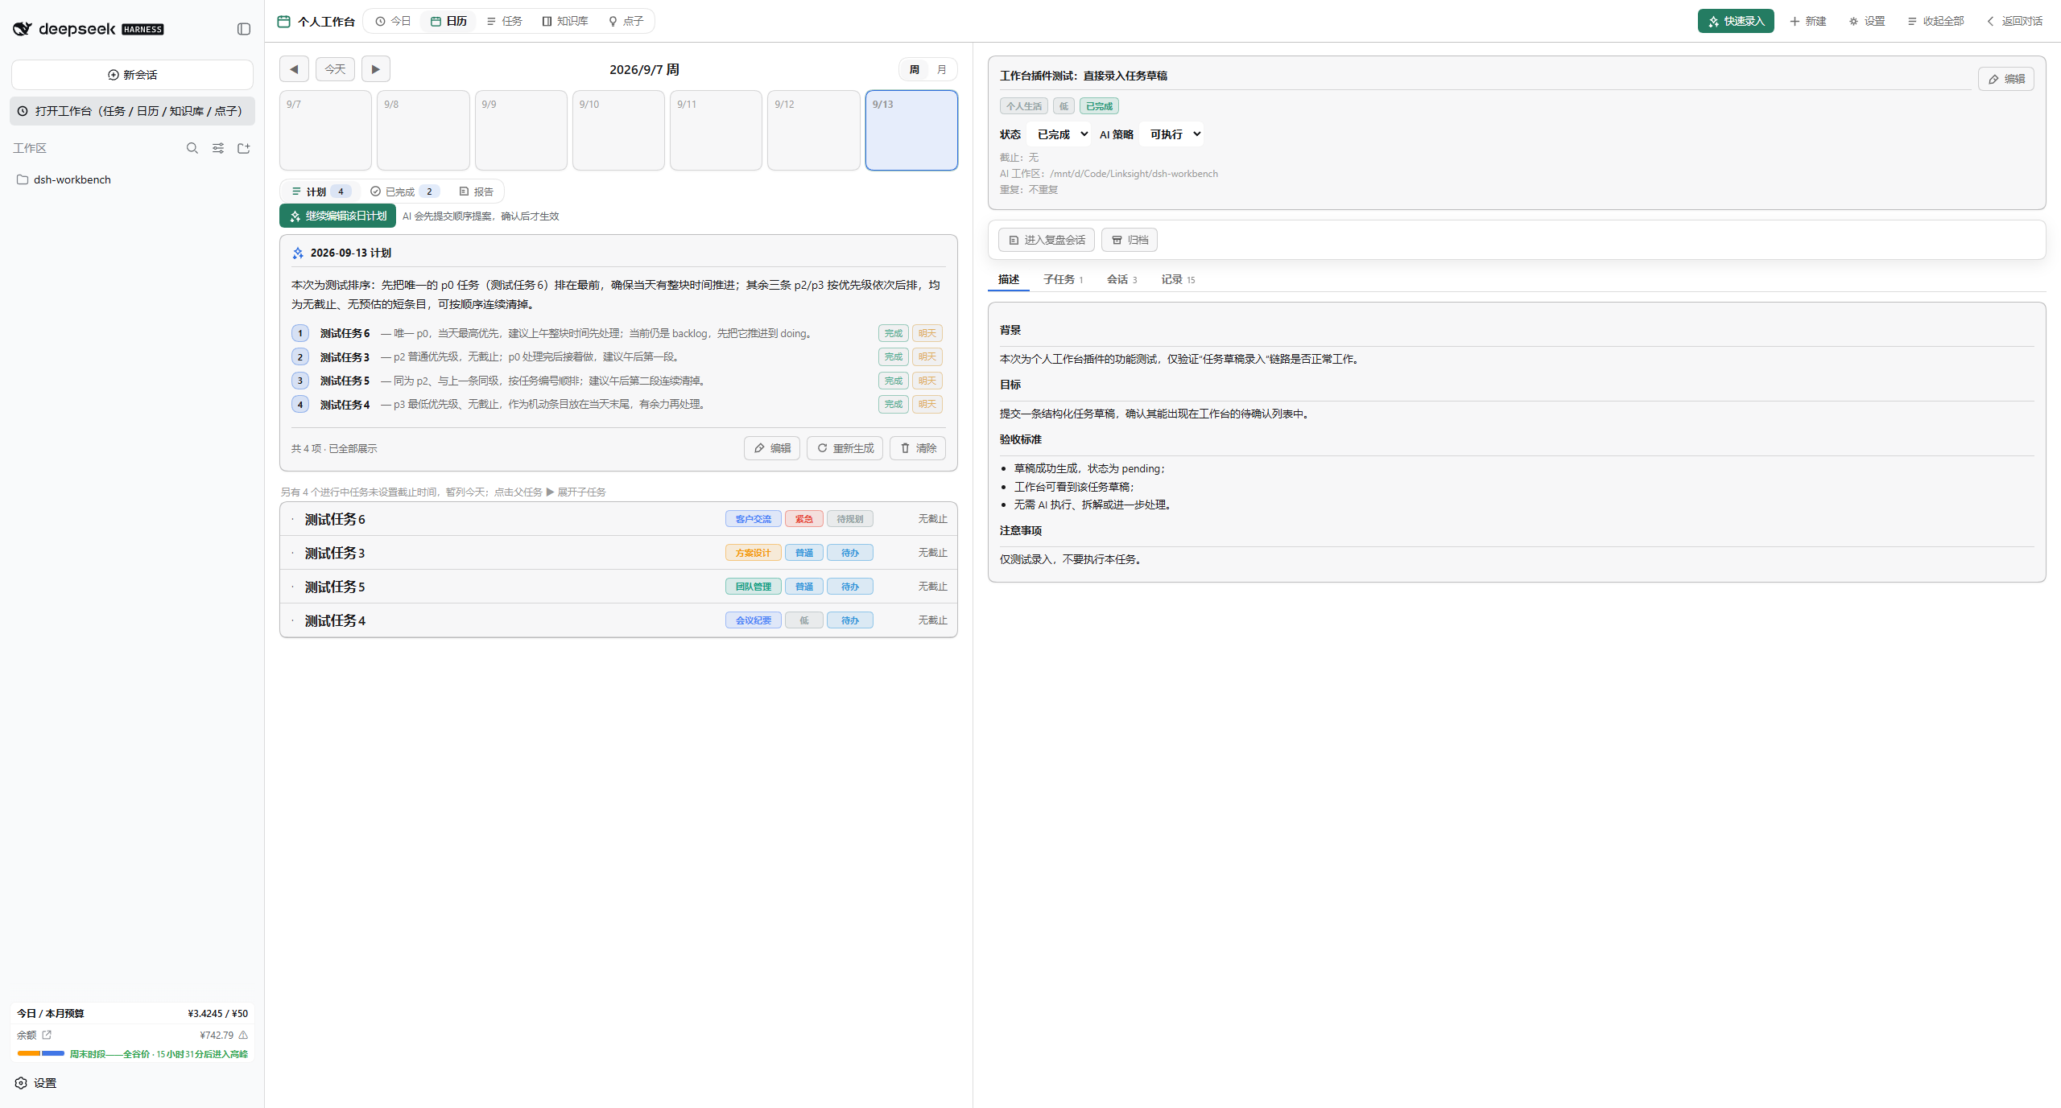This screenshot has width=2061, height=1108.
Task: Click the 快速录入 button
Action: point(1736,21)
